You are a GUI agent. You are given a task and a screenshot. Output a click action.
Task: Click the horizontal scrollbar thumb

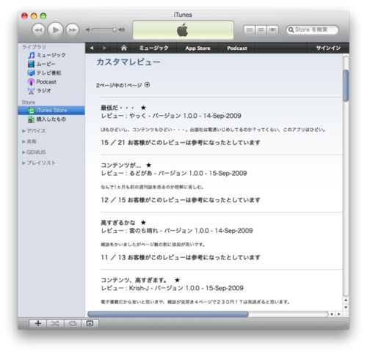pos(168,314)
